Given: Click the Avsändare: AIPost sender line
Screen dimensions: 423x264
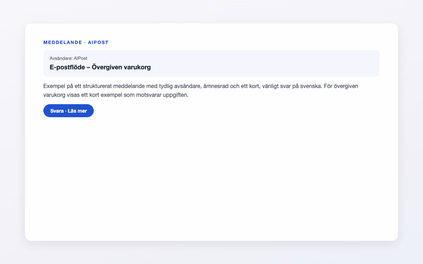Looking at the screenshot, I should point(68,58).
